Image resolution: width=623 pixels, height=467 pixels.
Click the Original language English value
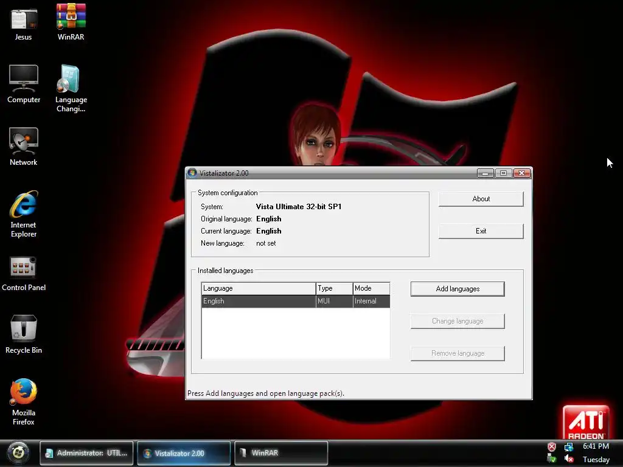click(x=268, y=219)
